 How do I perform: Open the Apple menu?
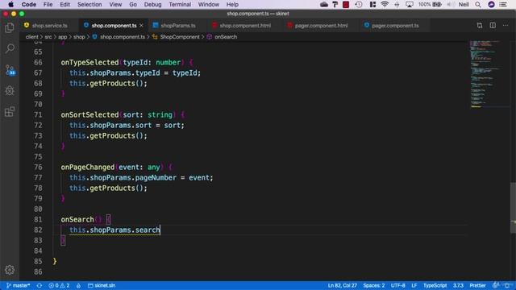tap(10, 4)
